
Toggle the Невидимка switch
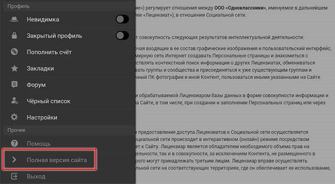pyautogui.click(x=122, y=19)
